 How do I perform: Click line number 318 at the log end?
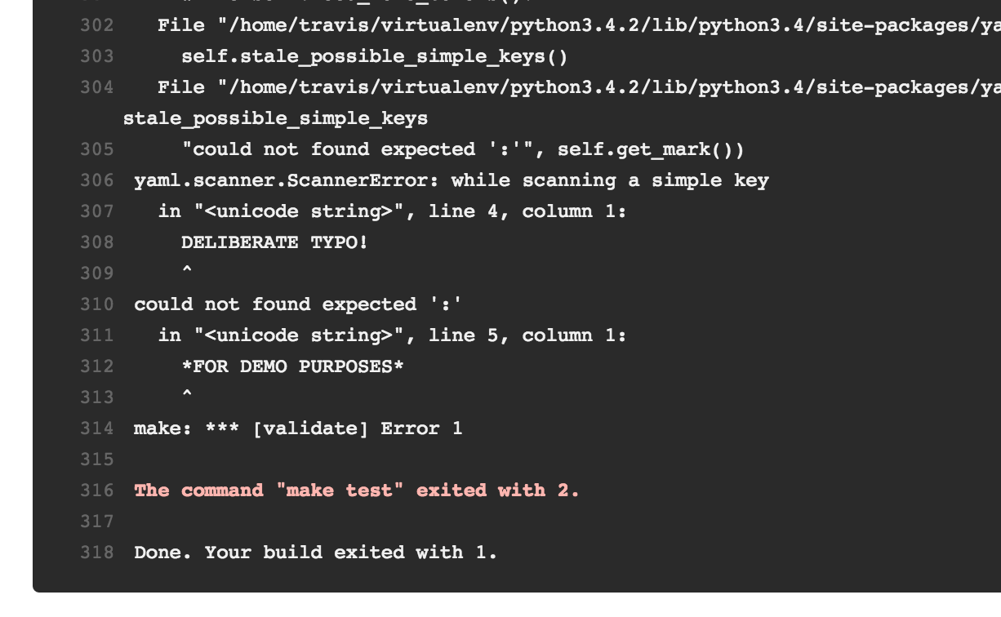pyautogui.click(x=97, y=553)
